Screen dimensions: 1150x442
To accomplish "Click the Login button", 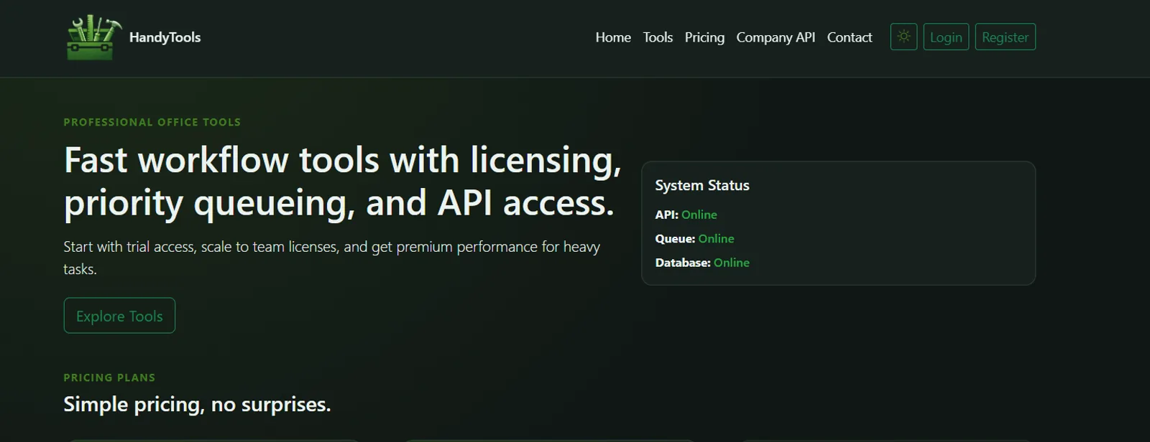I will (946, 37).
